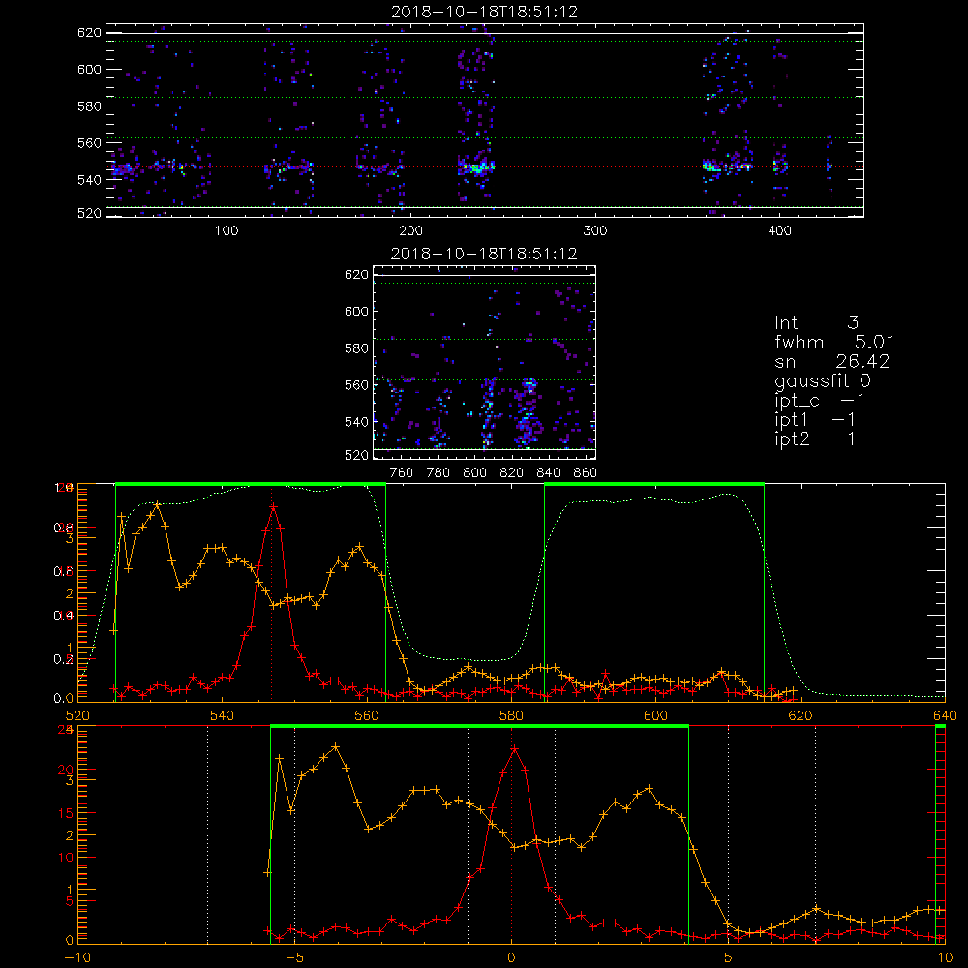Click the top plot title 2018-10-18T18:51:12
This screenshot has height=968, width=968.
(485, 12)
